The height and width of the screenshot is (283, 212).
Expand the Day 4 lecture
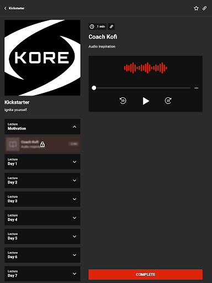pos(43,218)
